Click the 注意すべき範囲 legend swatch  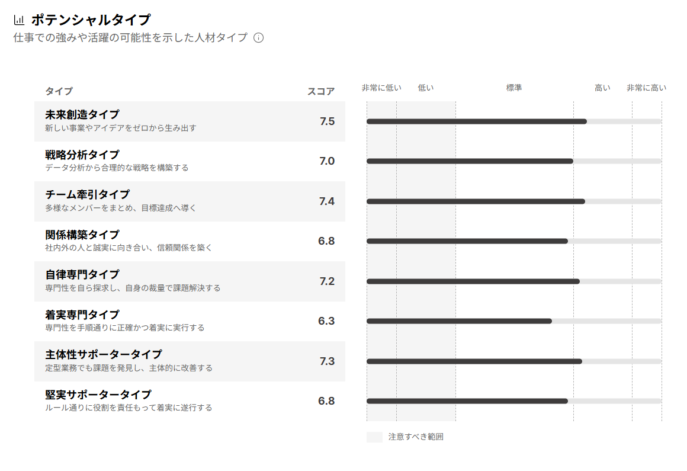click(x=374, y=437)
